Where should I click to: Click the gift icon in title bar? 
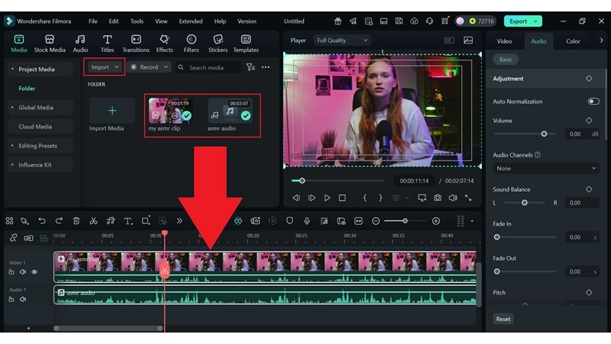338,21
